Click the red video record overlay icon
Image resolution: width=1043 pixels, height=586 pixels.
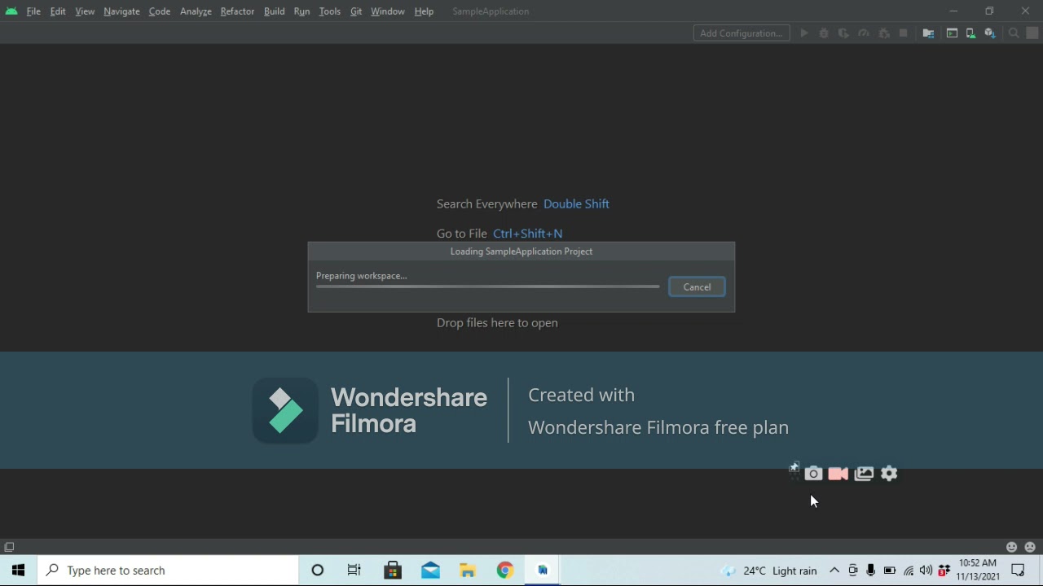click(x=838, y=474)
